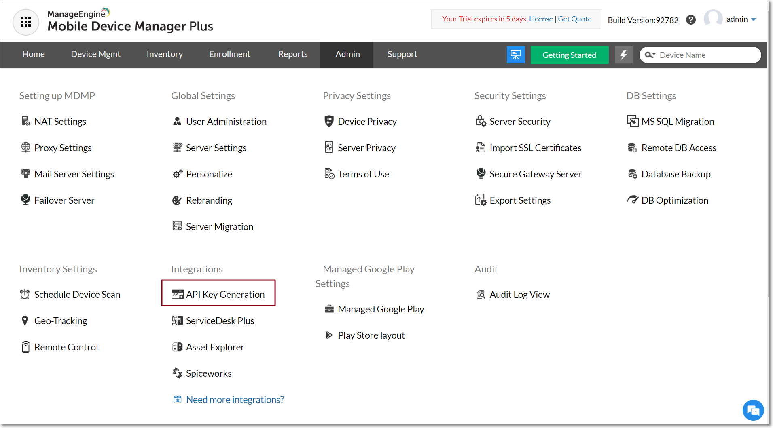The image size is (773, 428).
Task: Click the blue remote demo icon in navbar
Action: [x=515, y=55]
